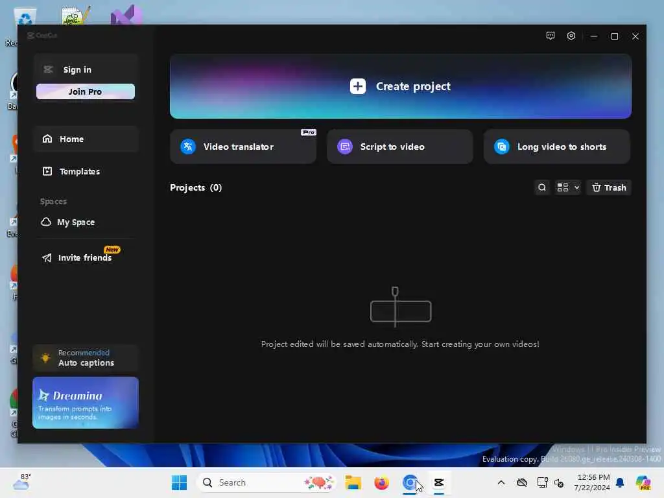Screen dimensions: 664x498
Task: Click the Templates sidebar icon
Action: 47,171
